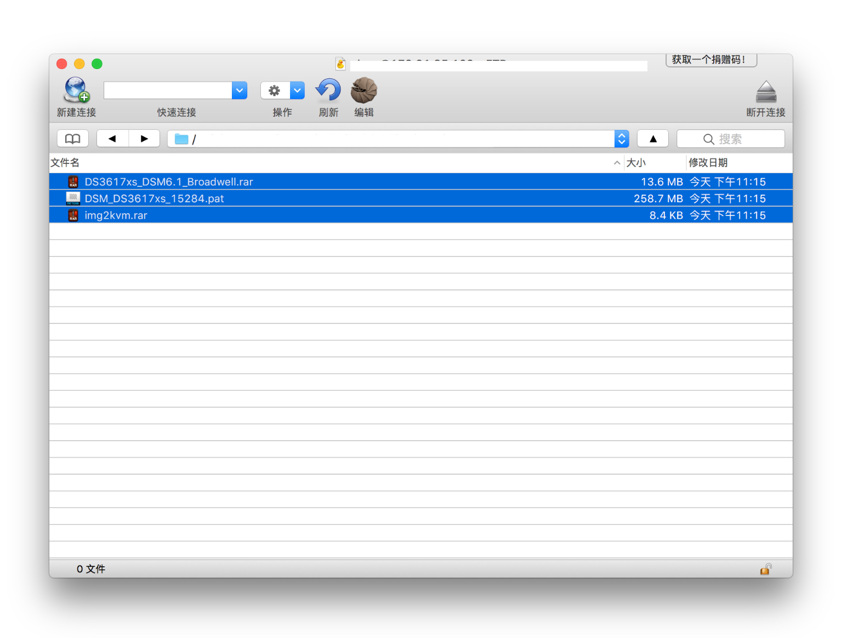Click the modified date of the 13.6 MB file
Viewport: 842px width, 638px height.
[727, 181]
